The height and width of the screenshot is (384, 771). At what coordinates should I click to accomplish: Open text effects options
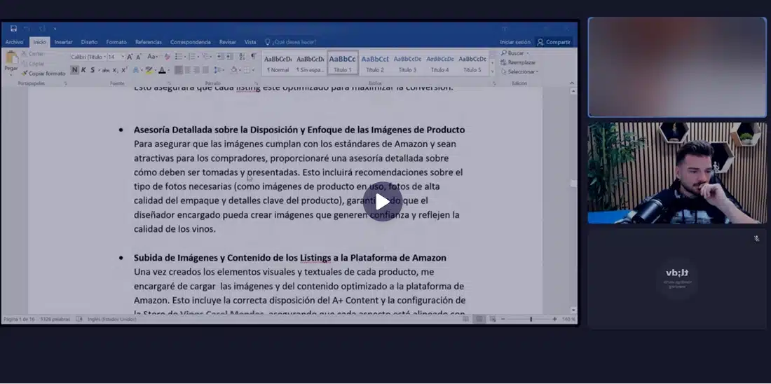click(x=136, y=70)
